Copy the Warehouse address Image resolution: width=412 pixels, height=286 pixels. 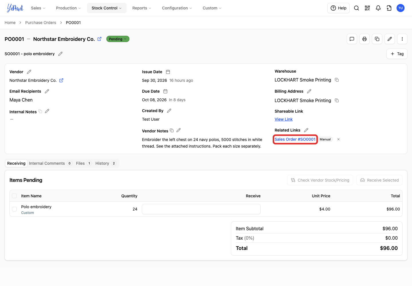337,80
